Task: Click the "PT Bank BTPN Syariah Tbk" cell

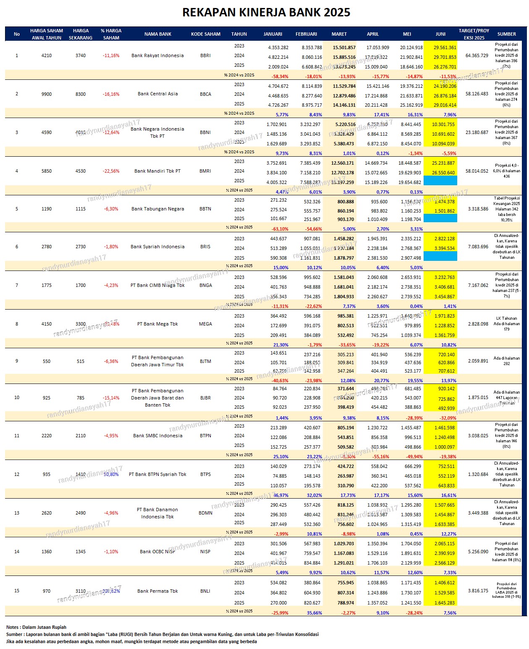Action: point(157,474)
